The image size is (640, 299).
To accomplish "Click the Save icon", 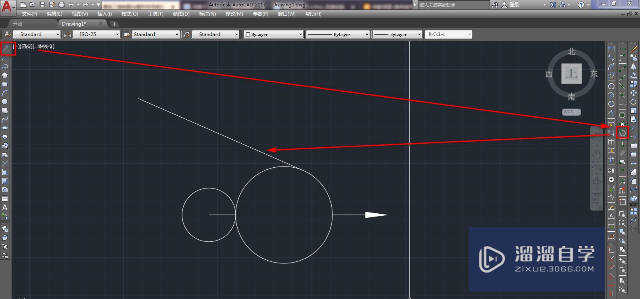I will (42, 5).
